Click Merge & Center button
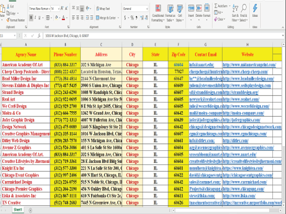This screenshot has width=286, height=214. (x=106, y=18)
